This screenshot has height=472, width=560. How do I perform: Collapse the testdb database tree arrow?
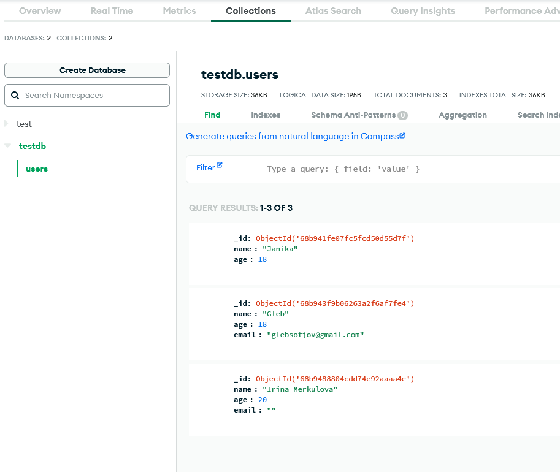8,145
